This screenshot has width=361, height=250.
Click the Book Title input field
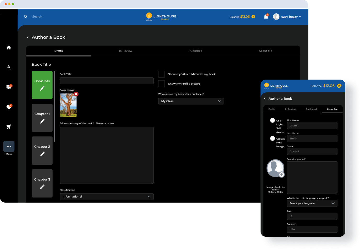(x=106, y=81)
